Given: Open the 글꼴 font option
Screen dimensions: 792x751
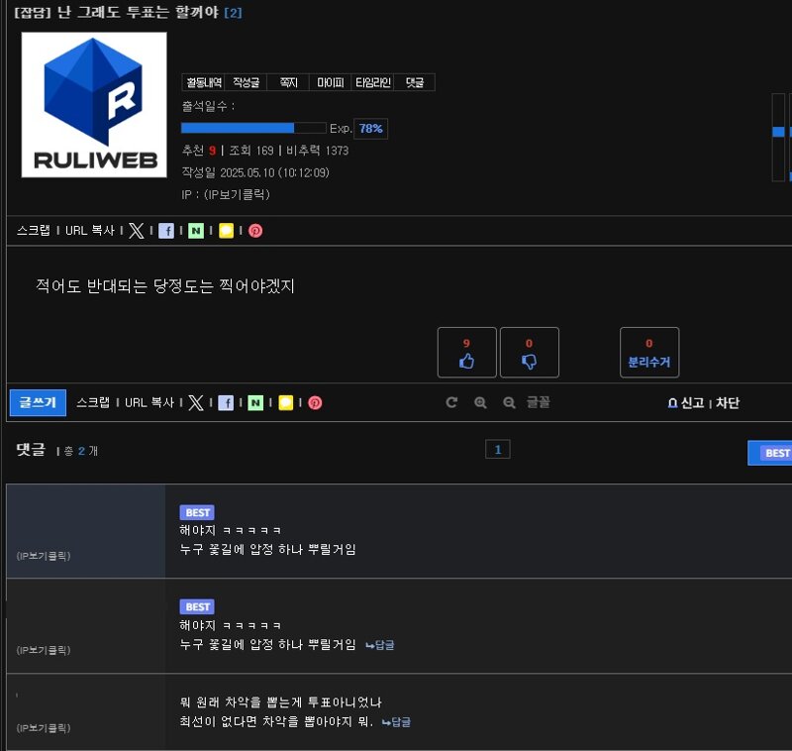Looking at the screenshot, I should [x=539, y=402].
